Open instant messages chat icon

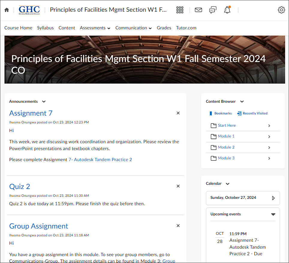point(213,10)
